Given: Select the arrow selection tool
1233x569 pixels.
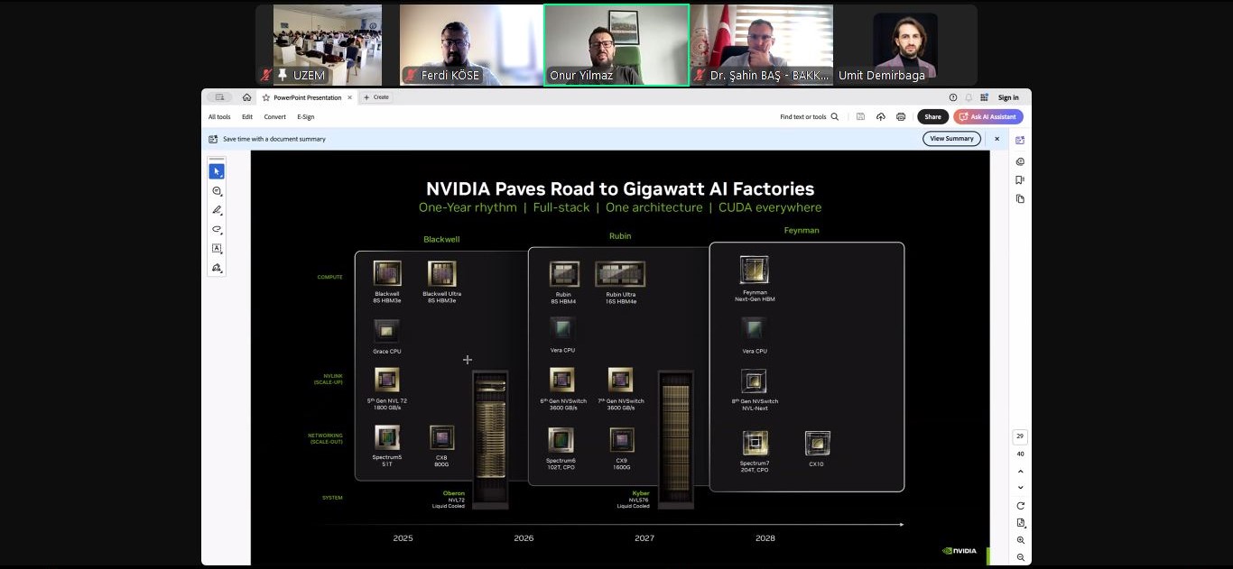Looking at the screenshot, I should point(217,171).
